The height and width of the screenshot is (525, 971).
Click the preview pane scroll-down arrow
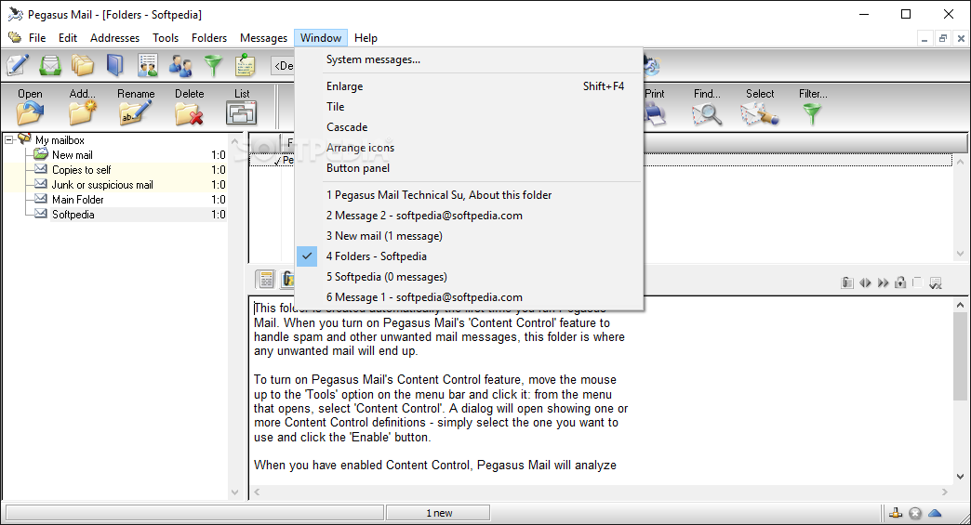(x=960, y=476)
